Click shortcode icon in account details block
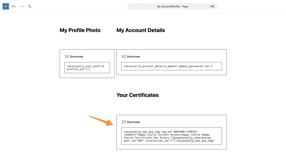286x157 pixels. point(124,56)
